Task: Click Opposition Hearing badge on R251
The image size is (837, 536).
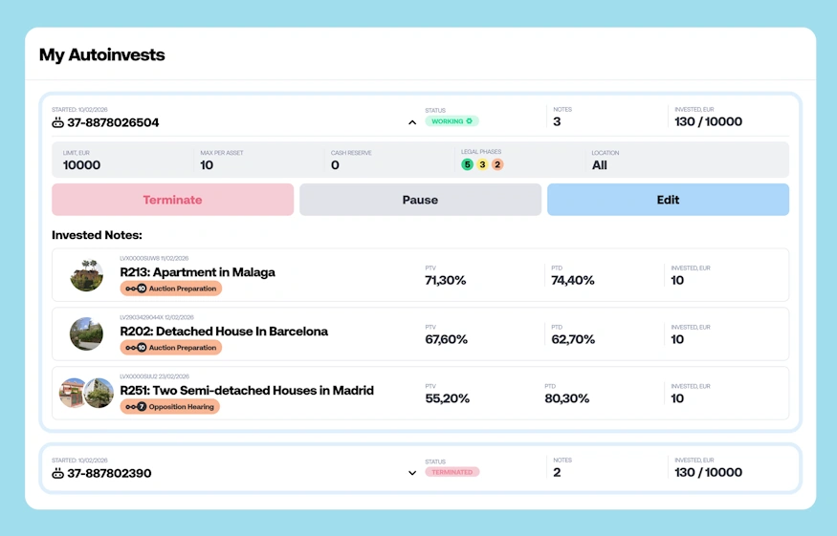Action: [170, 407]
